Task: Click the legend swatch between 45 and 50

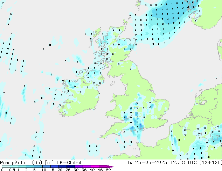Action: (x=103, y=166)
